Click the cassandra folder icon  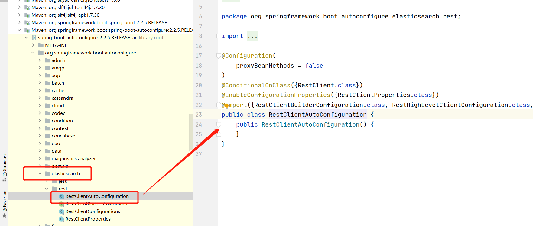point(47,98)
